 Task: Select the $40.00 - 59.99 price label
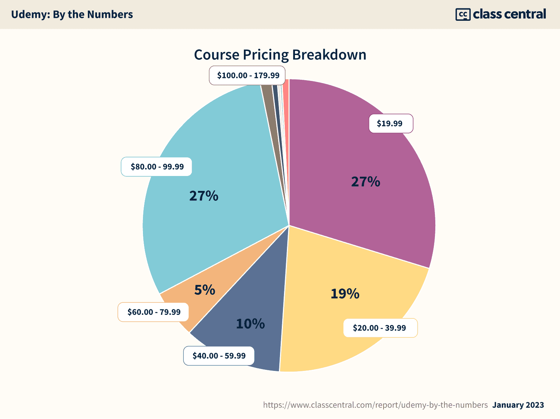point(219,356)
